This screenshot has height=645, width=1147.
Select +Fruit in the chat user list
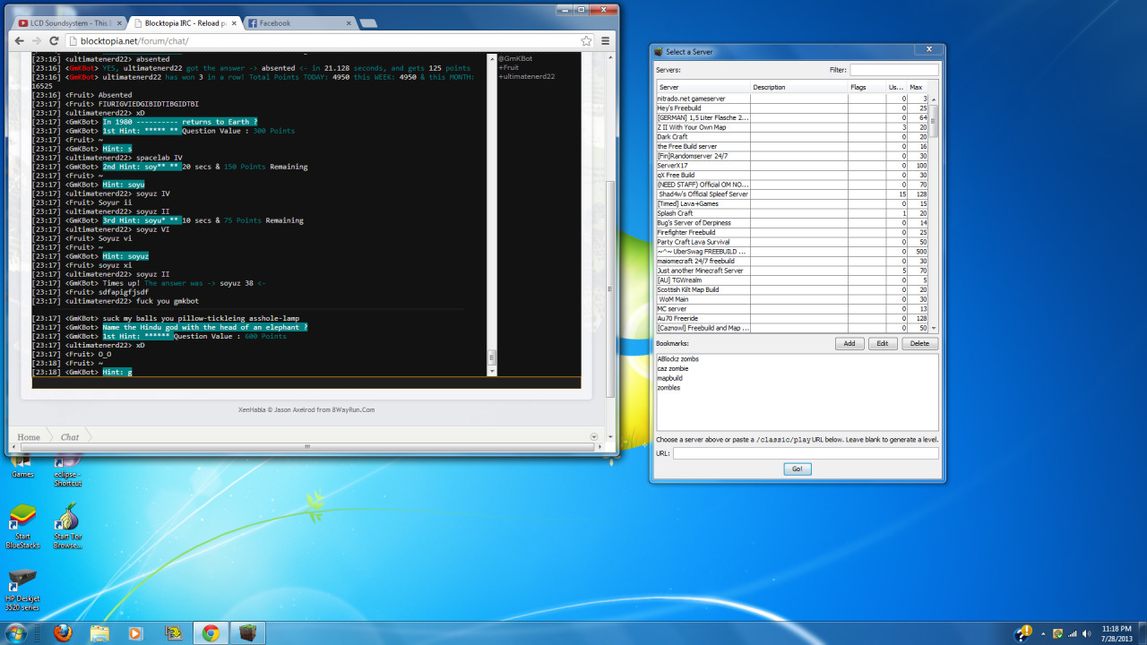click(509, 67)
